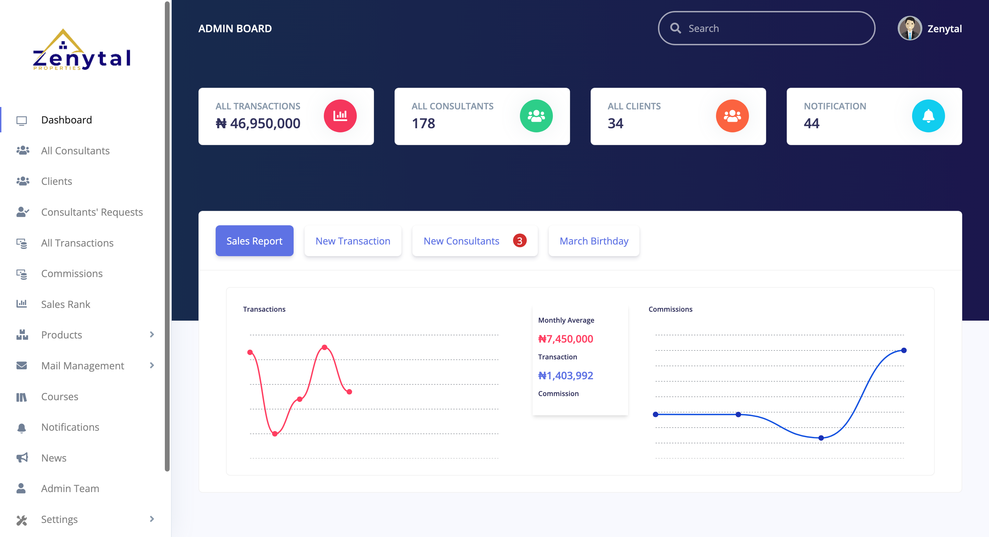Expand the Settings submenu chevron
Screen dimensions: 989x537
point(152,519)
